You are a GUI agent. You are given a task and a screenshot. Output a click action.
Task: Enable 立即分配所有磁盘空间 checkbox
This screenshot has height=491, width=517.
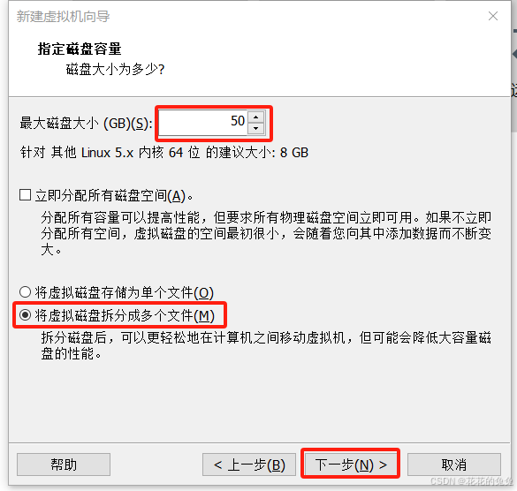pos(25,195)
